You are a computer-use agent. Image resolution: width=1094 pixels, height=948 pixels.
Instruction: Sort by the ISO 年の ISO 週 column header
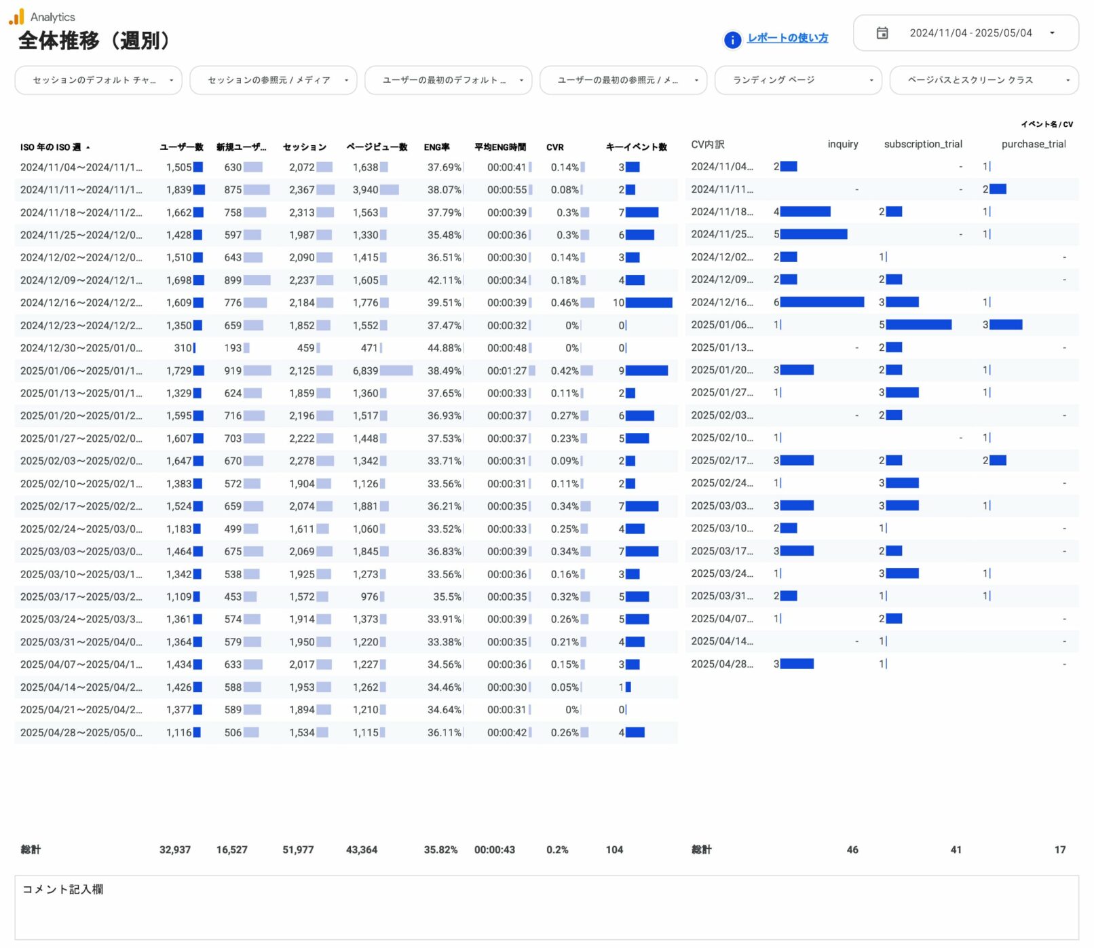51,147
